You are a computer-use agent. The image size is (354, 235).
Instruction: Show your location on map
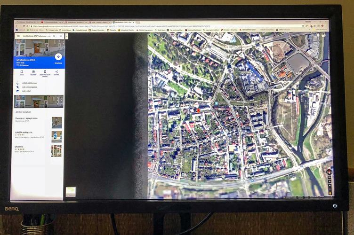330,181
